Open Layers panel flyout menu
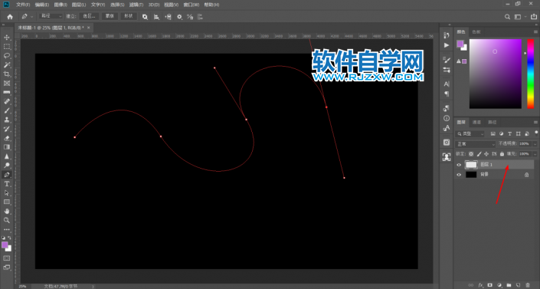The image size is (540, 289). (x=535, y=122)
